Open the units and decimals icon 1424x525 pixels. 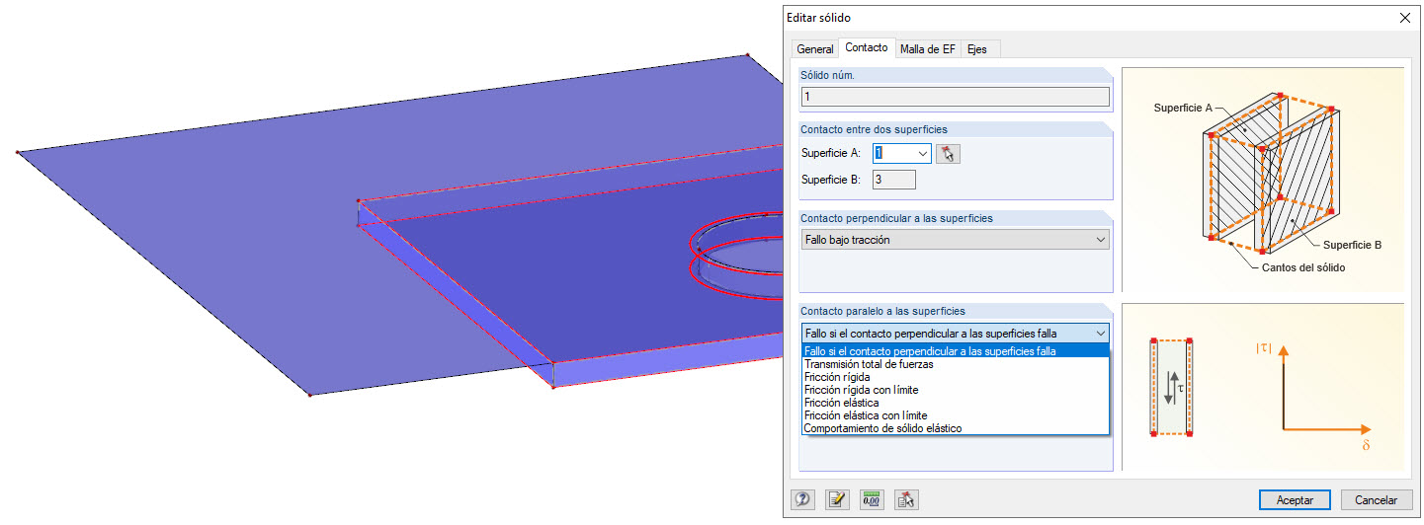tap(872, 499)
